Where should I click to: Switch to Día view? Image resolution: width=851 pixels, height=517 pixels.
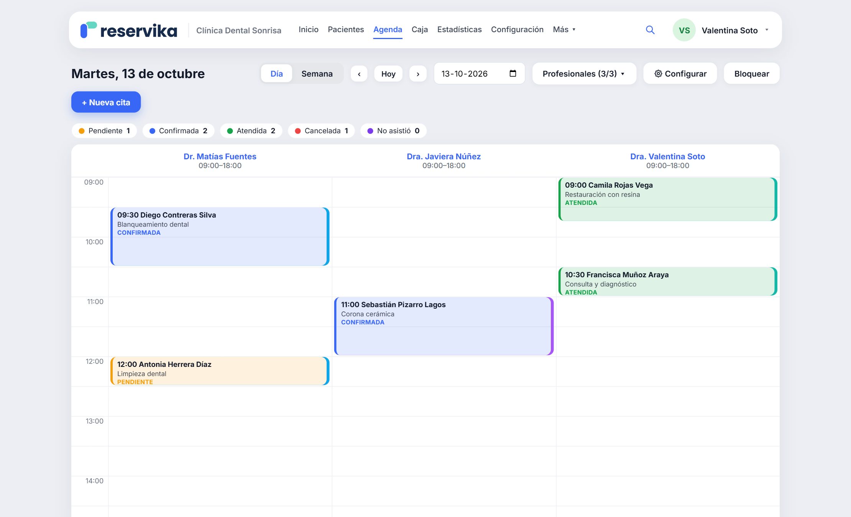pyautogui.click(x=276, y=74)
